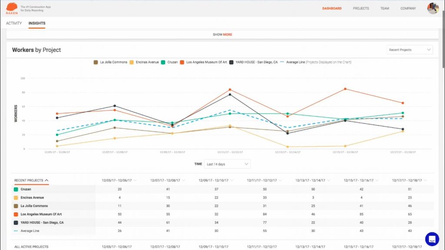Image resolution: width=445 pixels, height=250 pixels.
Task: Click the Show More link
Action: click(x=222, y=34)
